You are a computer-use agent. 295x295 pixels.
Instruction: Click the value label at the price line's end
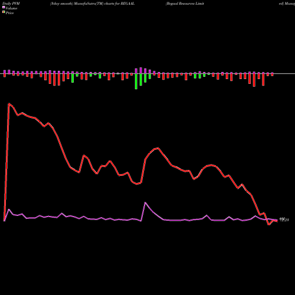(284, 219)
